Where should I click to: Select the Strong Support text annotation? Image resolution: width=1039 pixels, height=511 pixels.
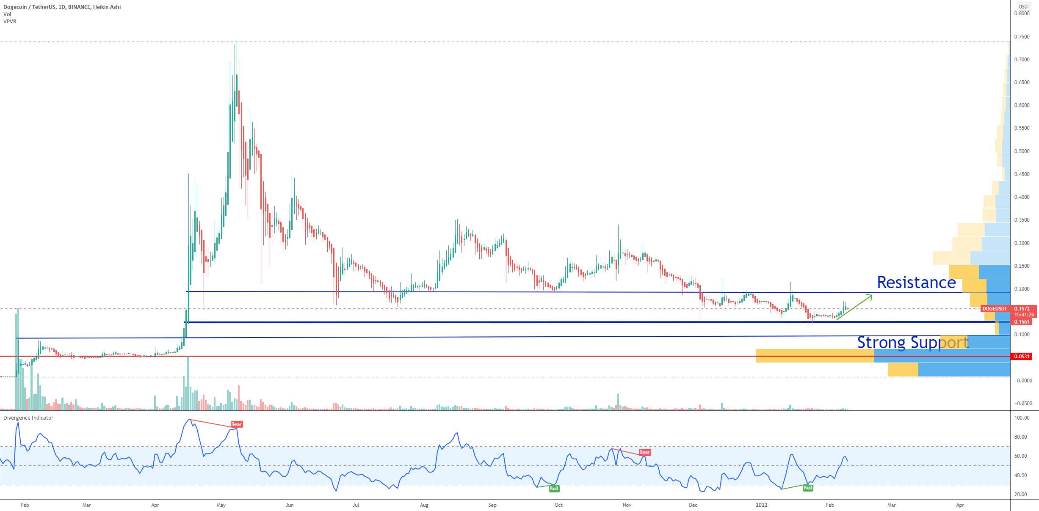(913, 342)
